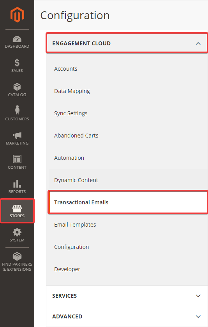Viewport: 208px width, 327px height.
Task: Open the Sales dollar icon
Action: (x=17, y=63)
